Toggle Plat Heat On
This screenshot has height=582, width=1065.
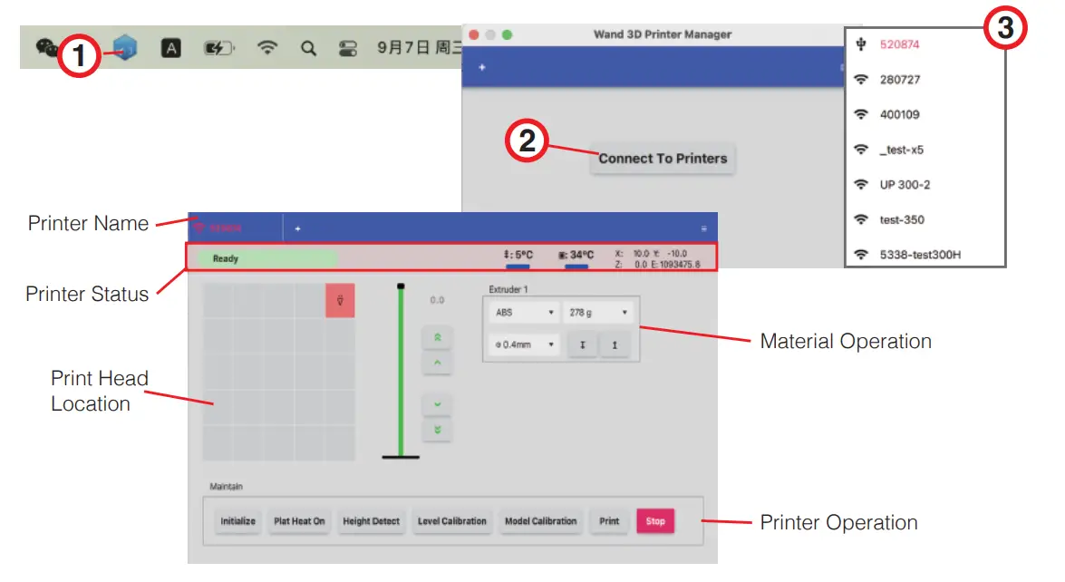coord(299,521)
